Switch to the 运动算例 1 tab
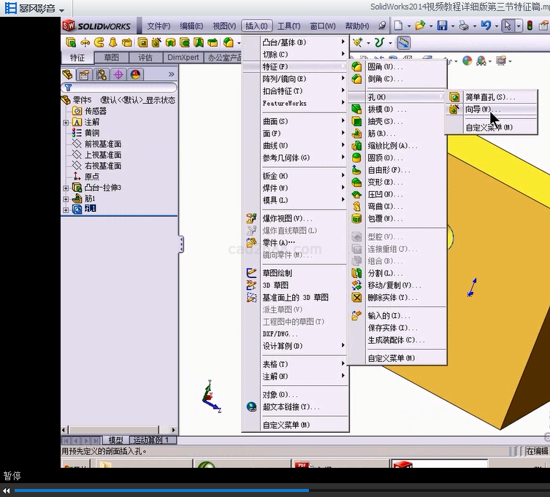550x497 pixels. 153,440
